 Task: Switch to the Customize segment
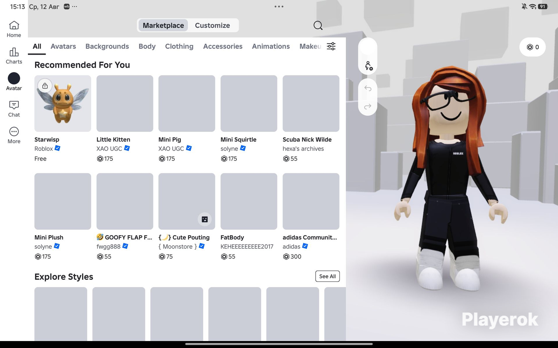coord(212,25)
